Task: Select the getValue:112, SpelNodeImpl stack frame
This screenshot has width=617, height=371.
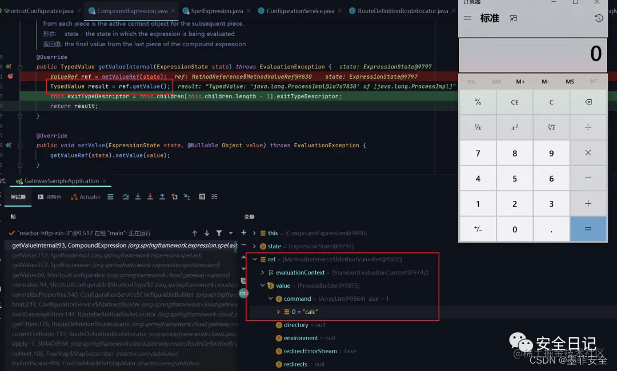Action: coord(121,255)
